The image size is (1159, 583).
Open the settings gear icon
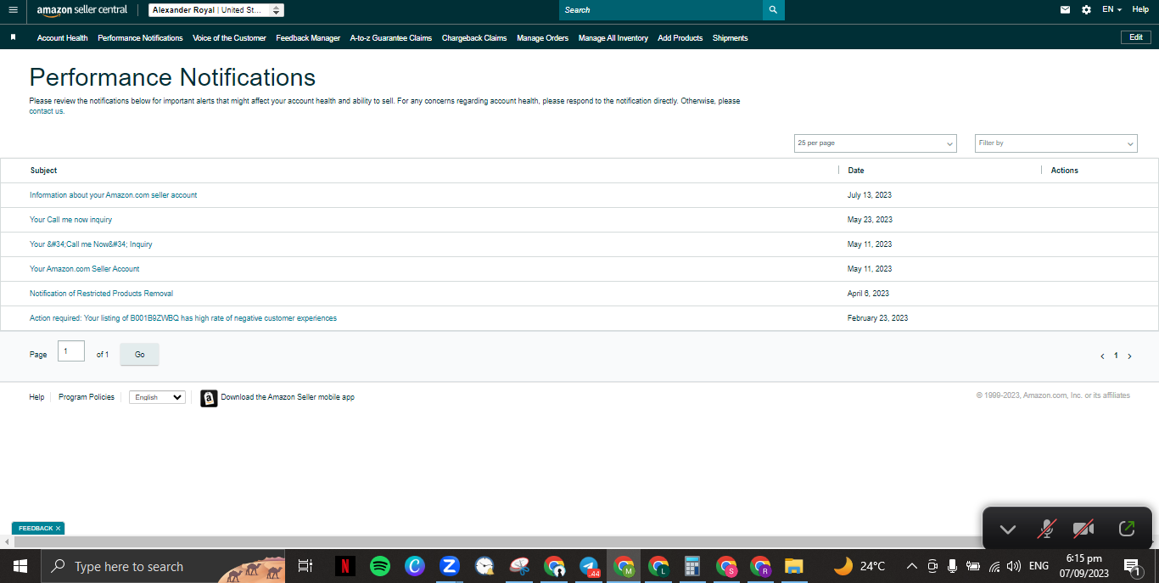click(x=1086, y=10)
